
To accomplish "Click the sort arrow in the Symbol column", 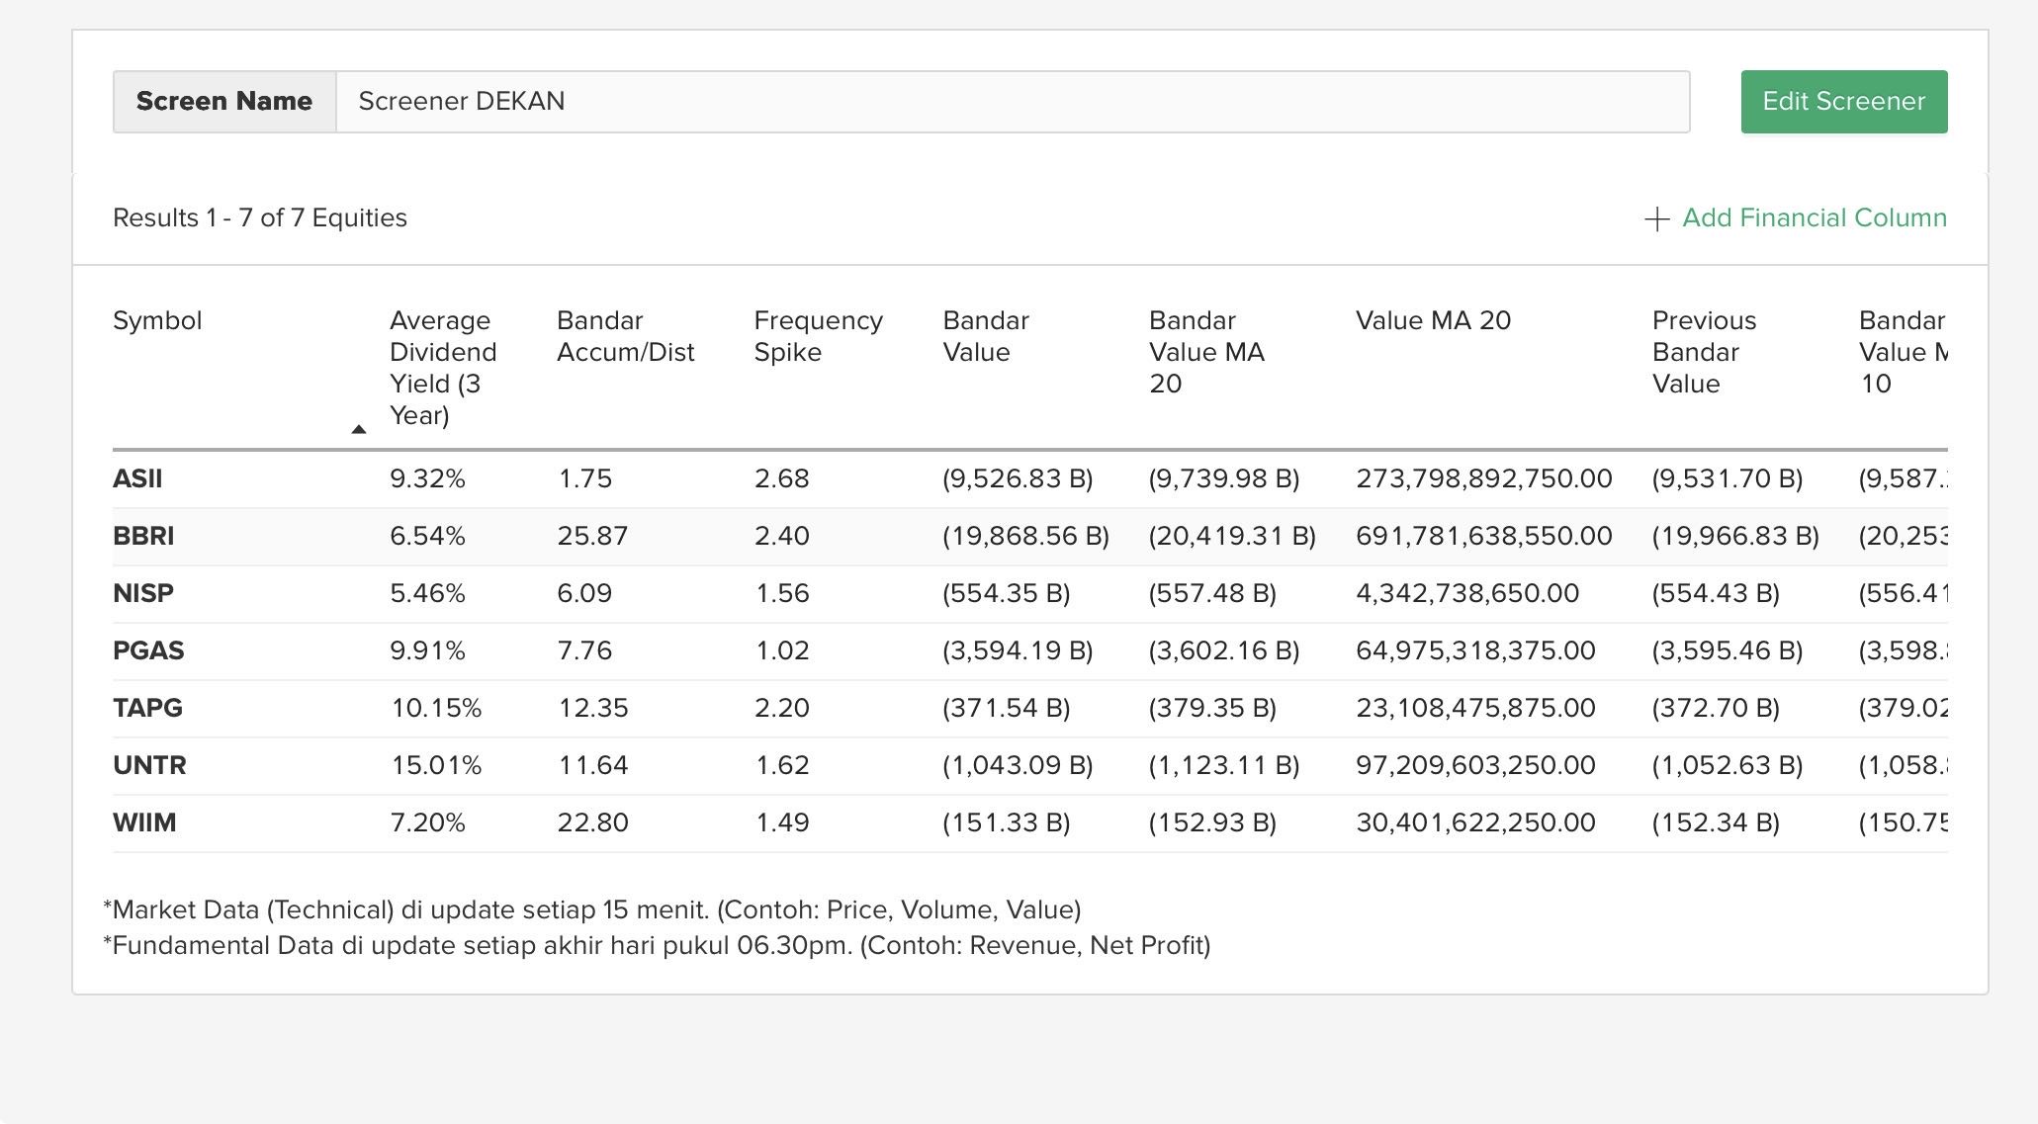I will tap(359, 429).
